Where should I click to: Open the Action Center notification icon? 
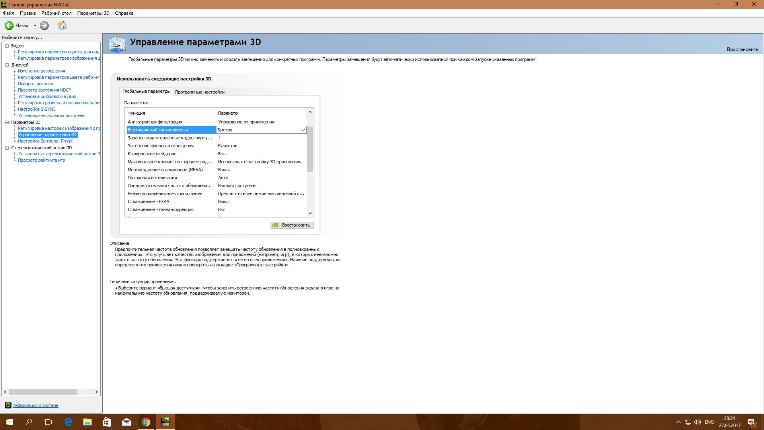click(751, 422)
